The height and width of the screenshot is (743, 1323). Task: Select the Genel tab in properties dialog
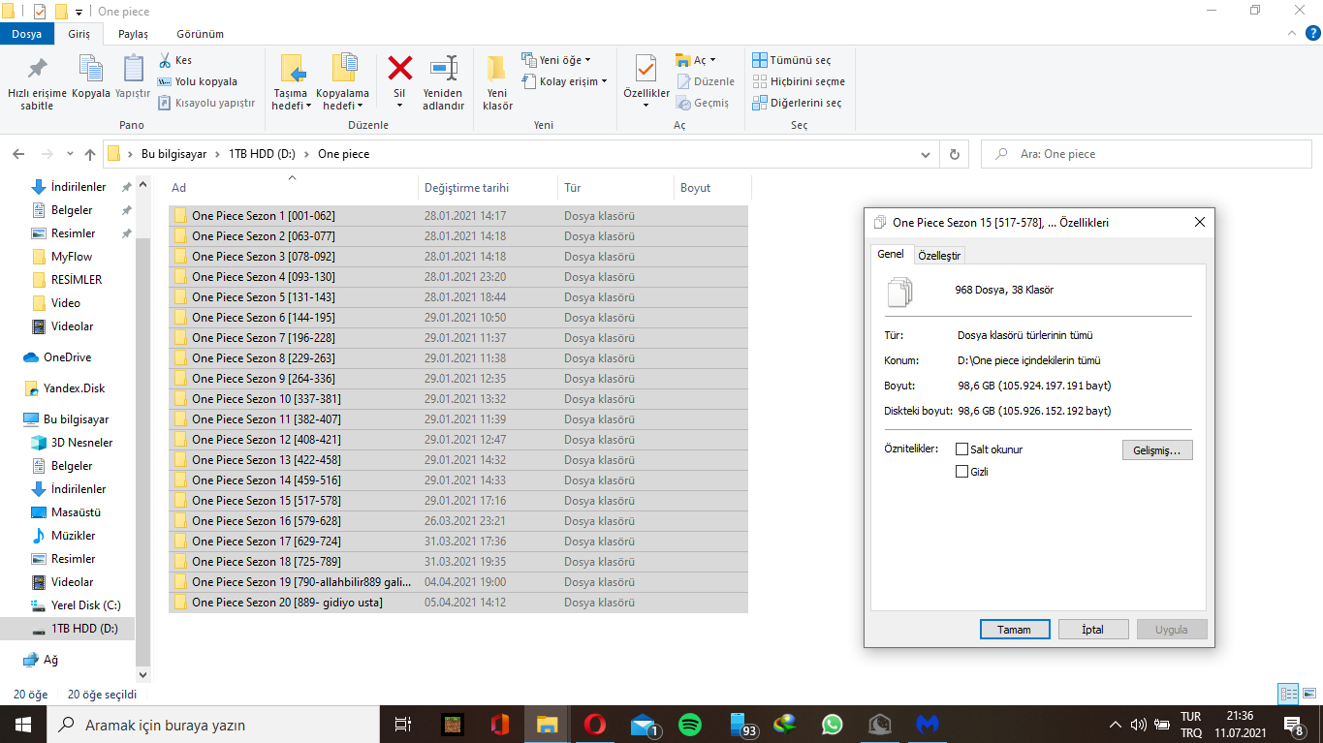tap(891, 254)
